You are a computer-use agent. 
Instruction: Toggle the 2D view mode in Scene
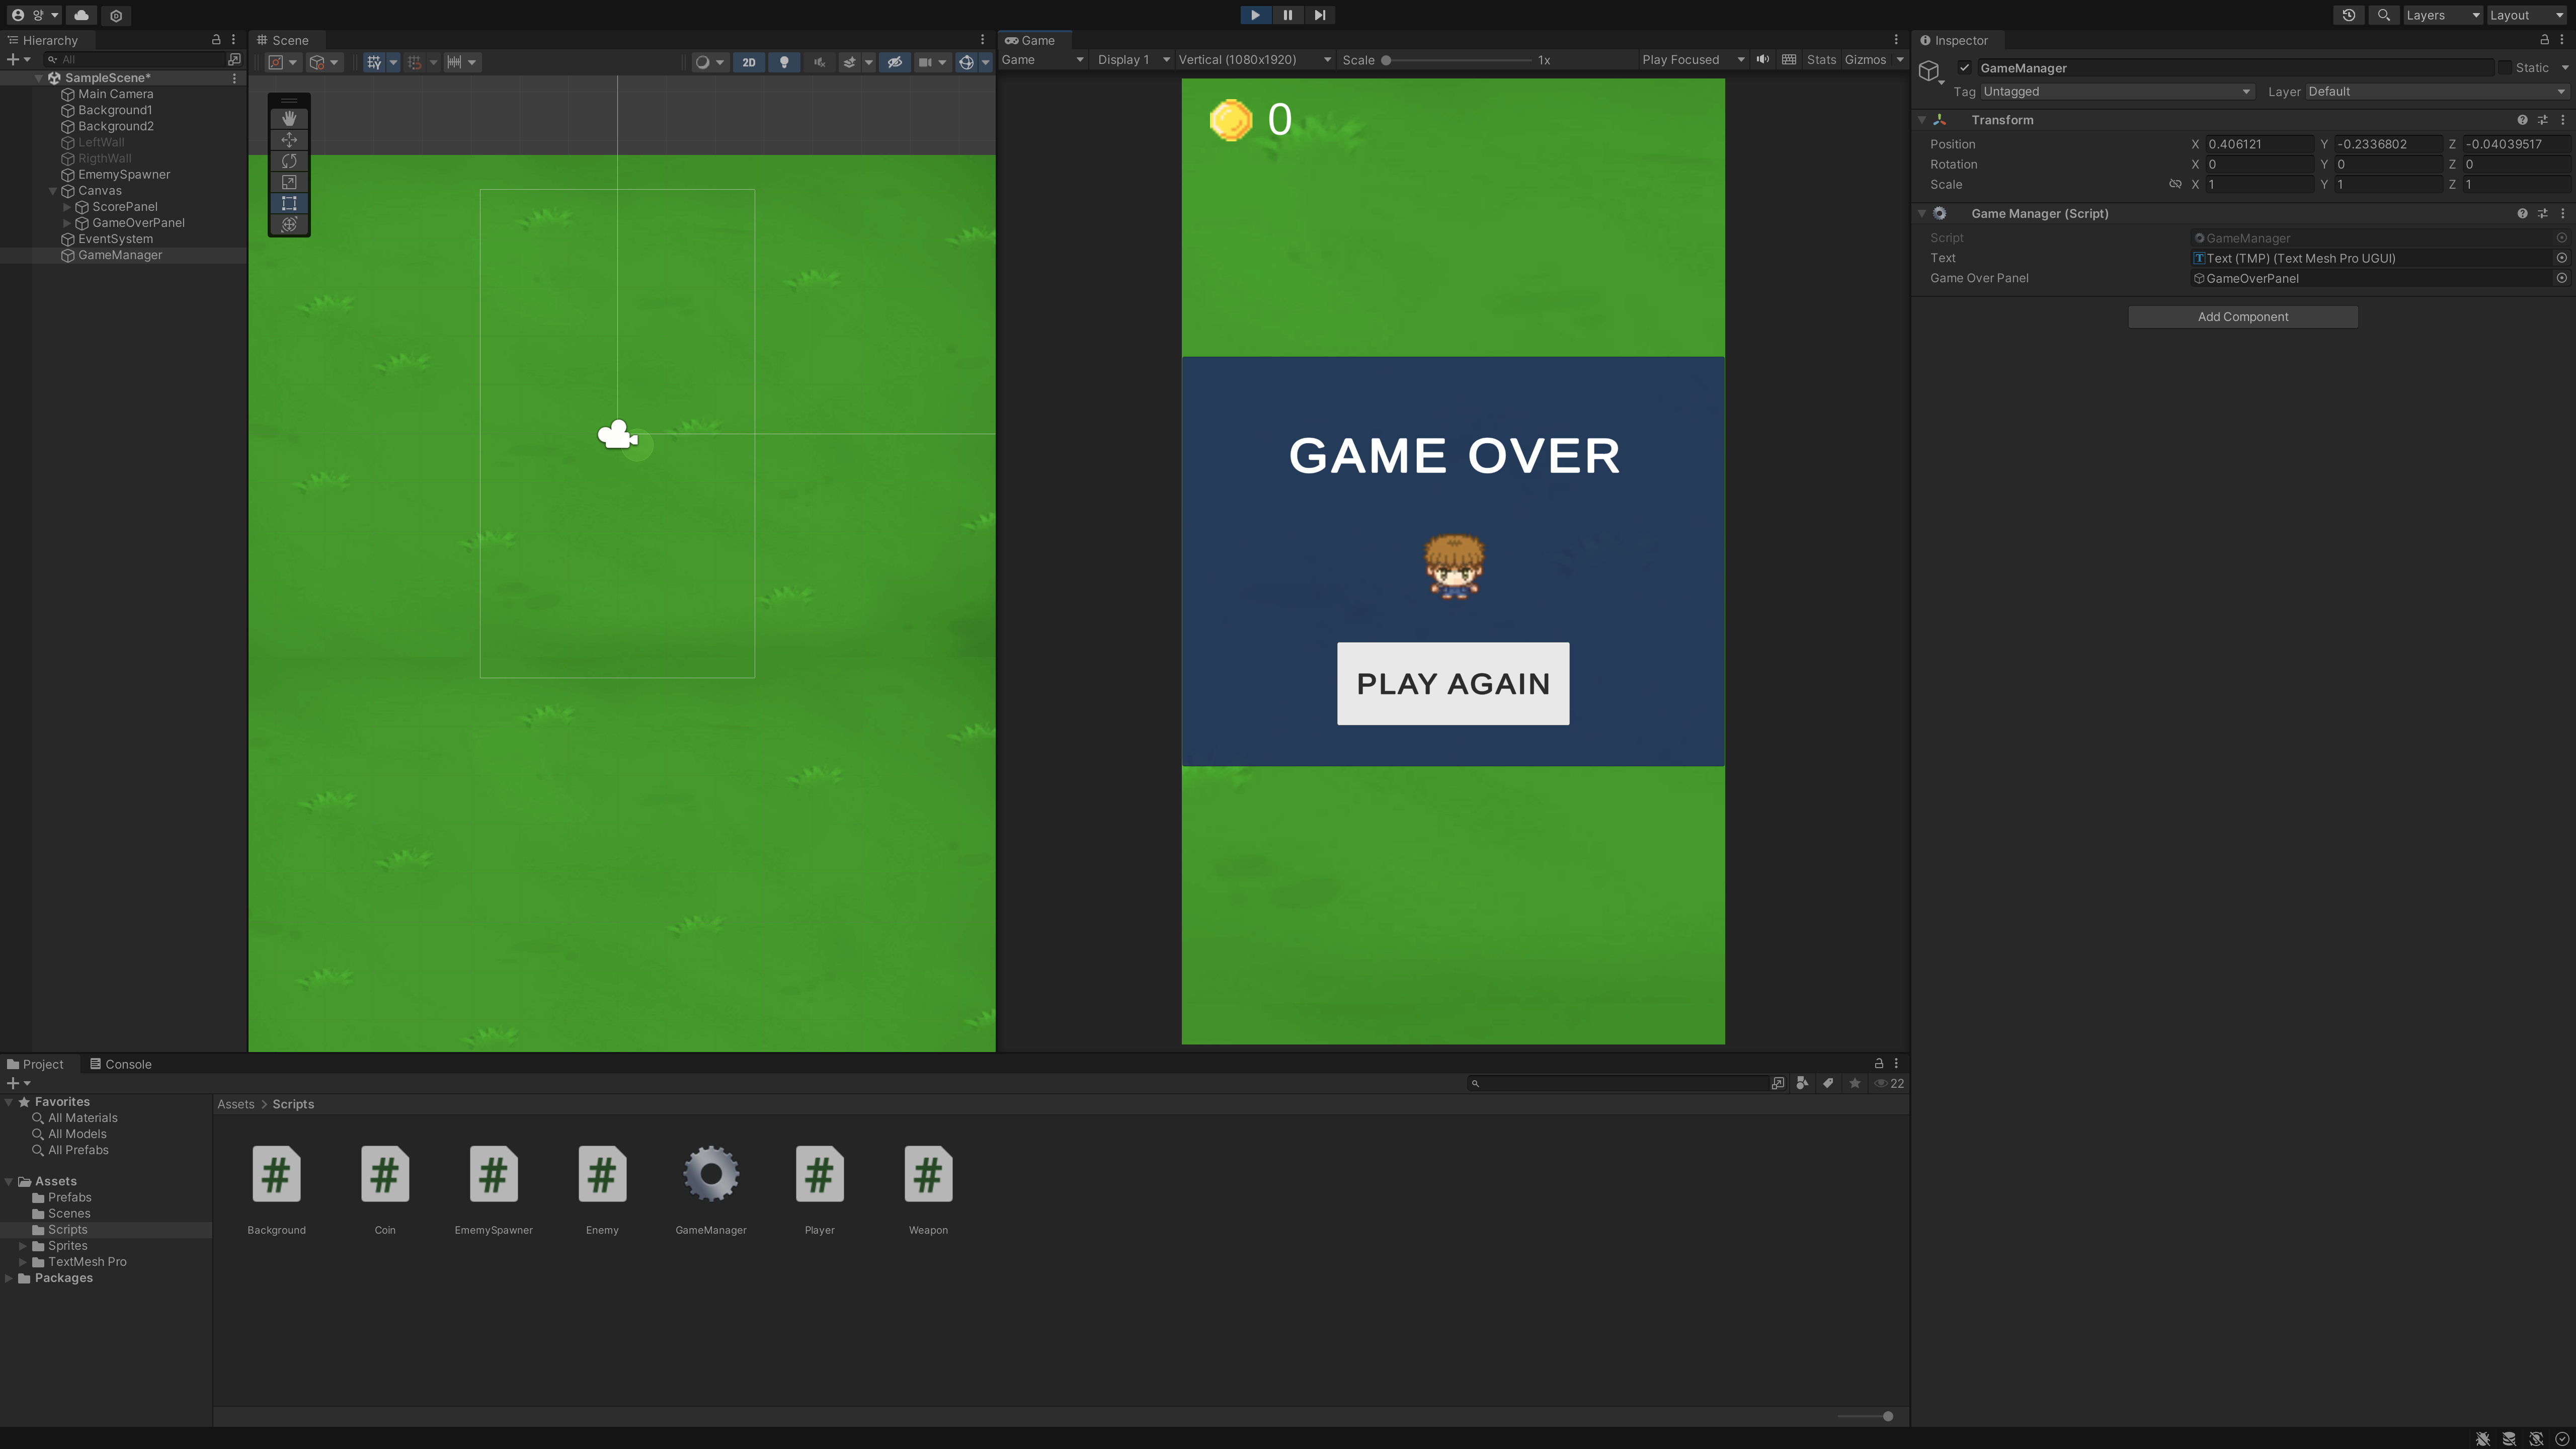(748, 62)
